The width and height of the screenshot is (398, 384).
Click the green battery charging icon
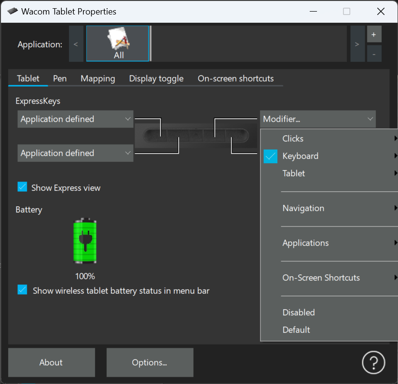(85, 241)
